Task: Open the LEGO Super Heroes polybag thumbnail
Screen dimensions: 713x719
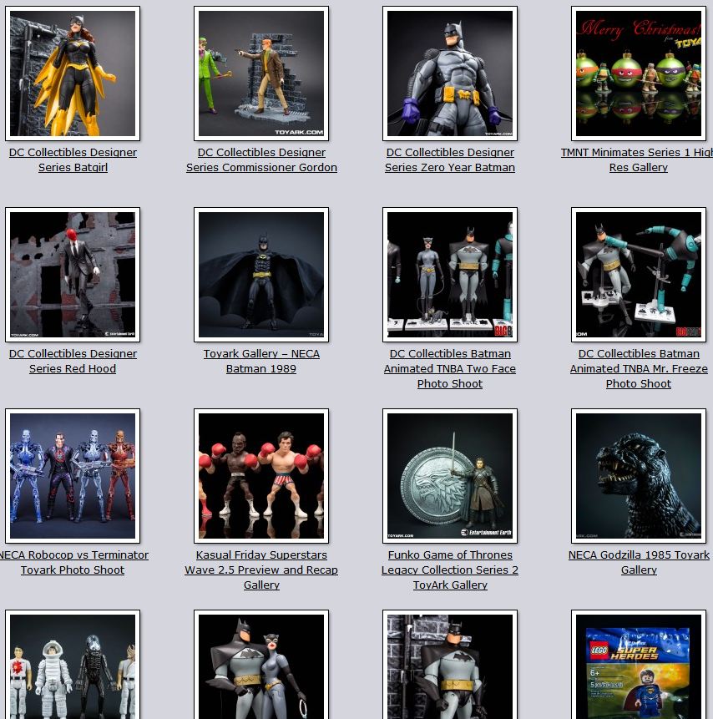Action: [x=639, y=668]
